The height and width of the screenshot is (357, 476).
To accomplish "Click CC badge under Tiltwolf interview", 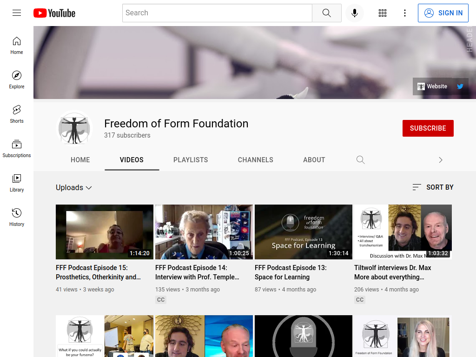I will (x=360, y=300).
